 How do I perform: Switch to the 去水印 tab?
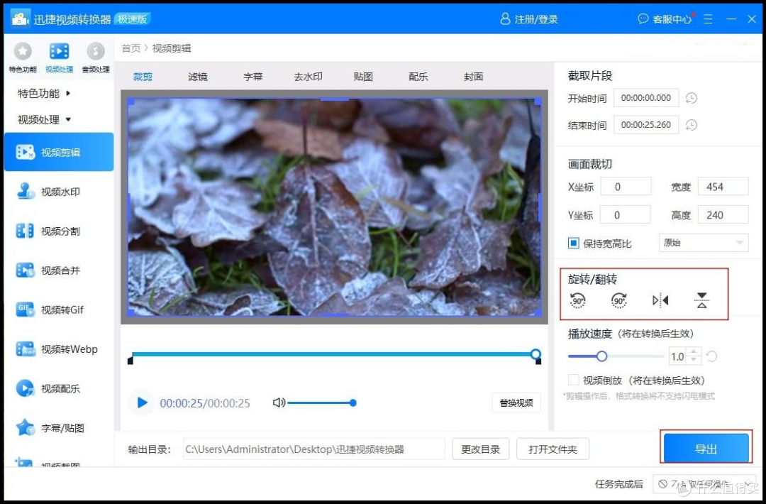point(308,76)
